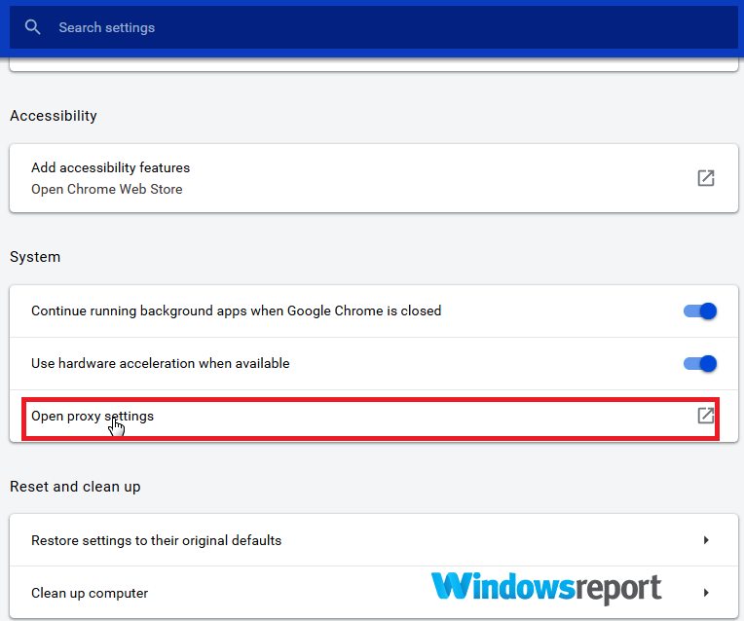Click the System section heading
Viewport: 744px width, 621px height.
coord(35,257)
